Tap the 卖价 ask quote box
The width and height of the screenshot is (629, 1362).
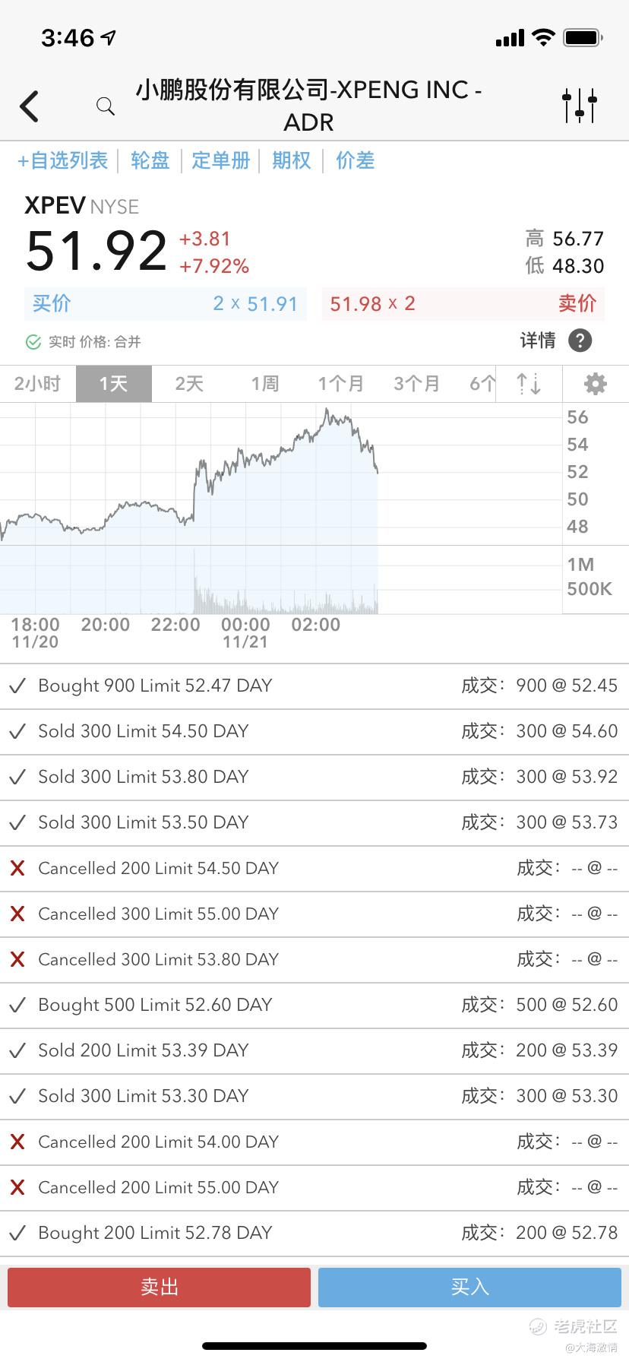point(463,304)
